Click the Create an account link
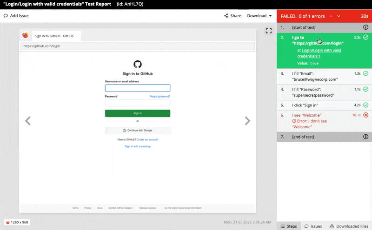Screen dimensions: 372x230 pyautogui.click(x=147, y=139)
